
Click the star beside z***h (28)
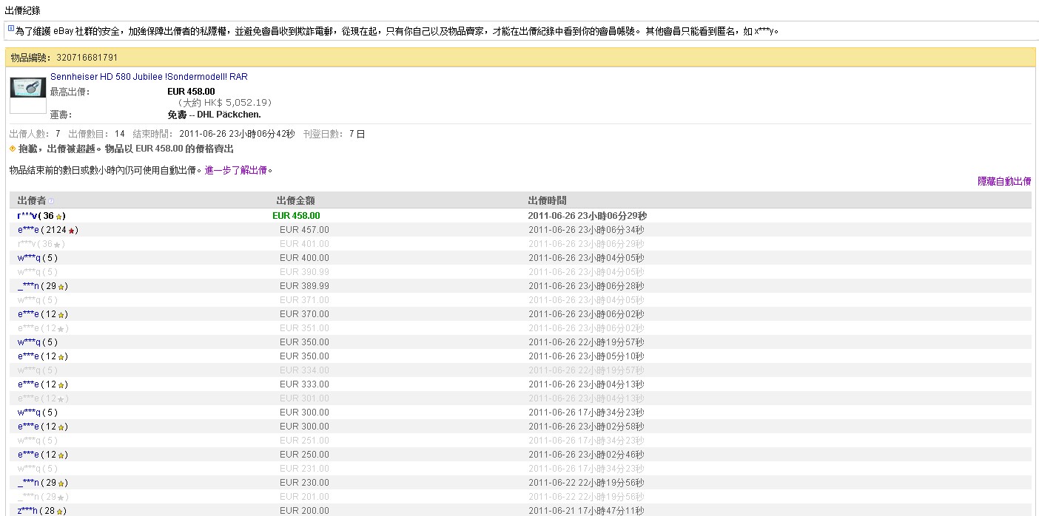tap(60, 511)
